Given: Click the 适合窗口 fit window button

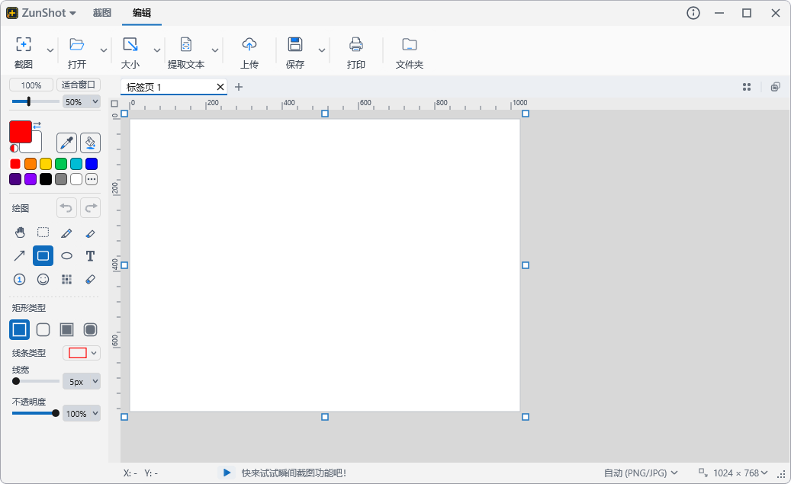Looking at the screenshot, I should point(79,85).
